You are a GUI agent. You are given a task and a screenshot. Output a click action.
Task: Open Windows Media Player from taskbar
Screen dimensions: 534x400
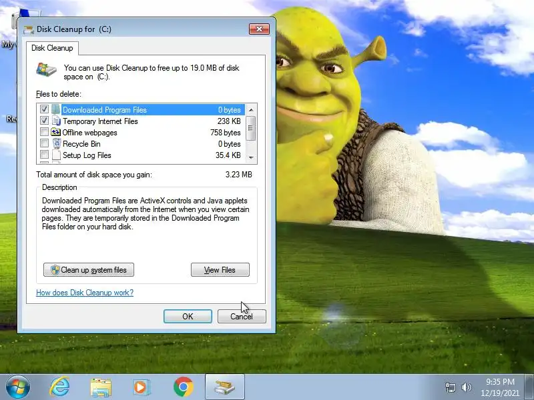(141, 387)
